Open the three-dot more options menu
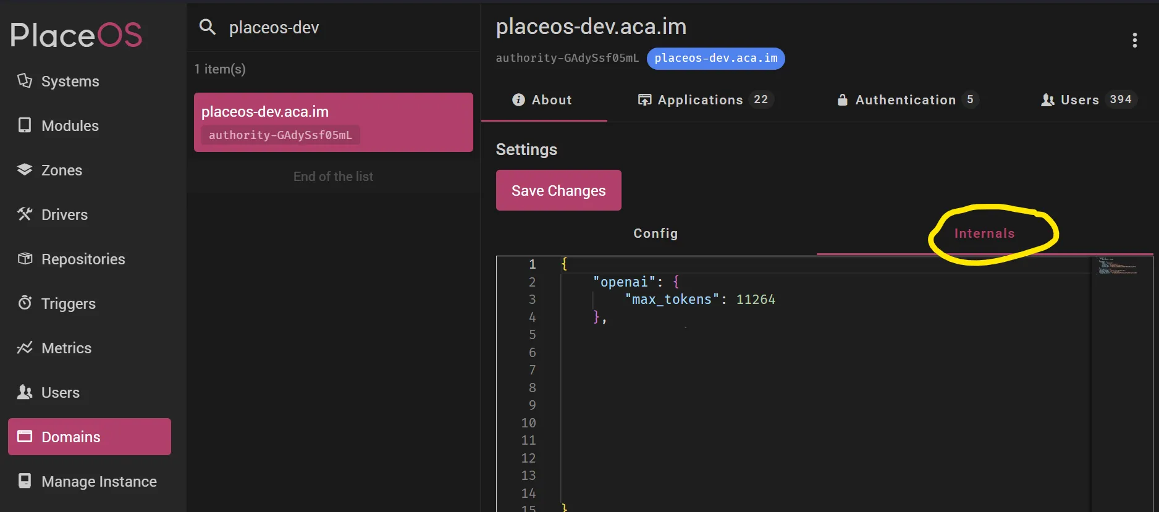The height and width of the screenshot is (512, 1159). 1134,40
